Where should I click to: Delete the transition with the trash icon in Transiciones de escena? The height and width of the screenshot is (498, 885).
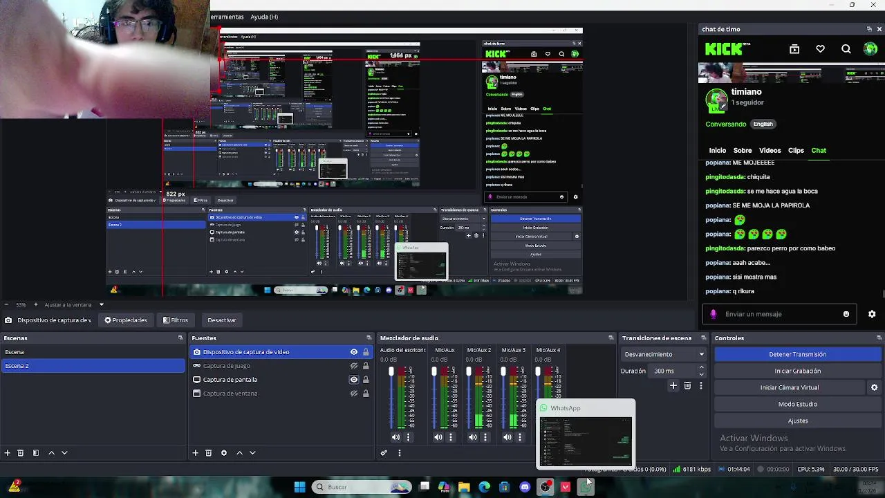click(x=687, y=386)
